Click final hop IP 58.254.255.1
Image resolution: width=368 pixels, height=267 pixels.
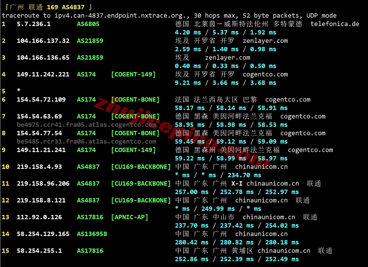pyautogui.click(x=39, y=251)
